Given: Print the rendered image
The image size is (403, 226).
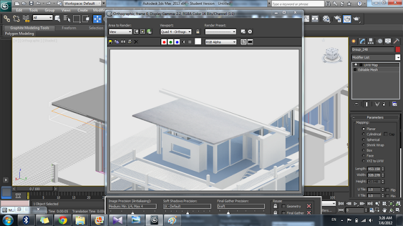Looking at the screenshot, I should click(x=130, y=42).
